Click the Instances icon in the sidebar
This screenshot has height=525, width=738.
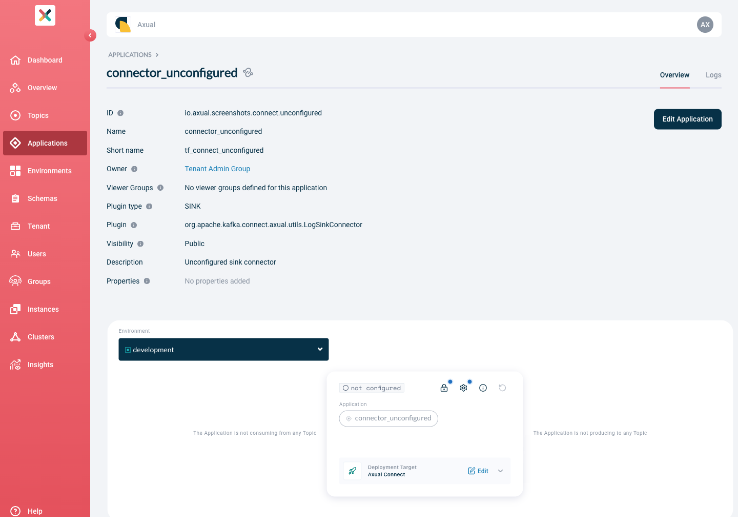tap(15, 309)
